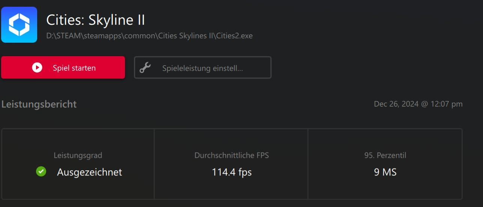This screenshot has width=483, height=207.
Task: Click the play triangle icon on the red button
Action: [x=37, y=68]
